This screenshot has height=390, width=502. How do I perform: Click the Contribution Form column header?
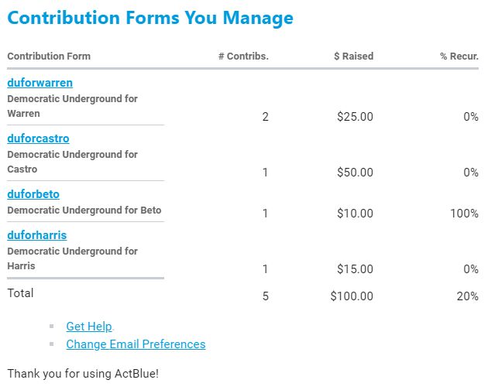click(x=49, y=56)
